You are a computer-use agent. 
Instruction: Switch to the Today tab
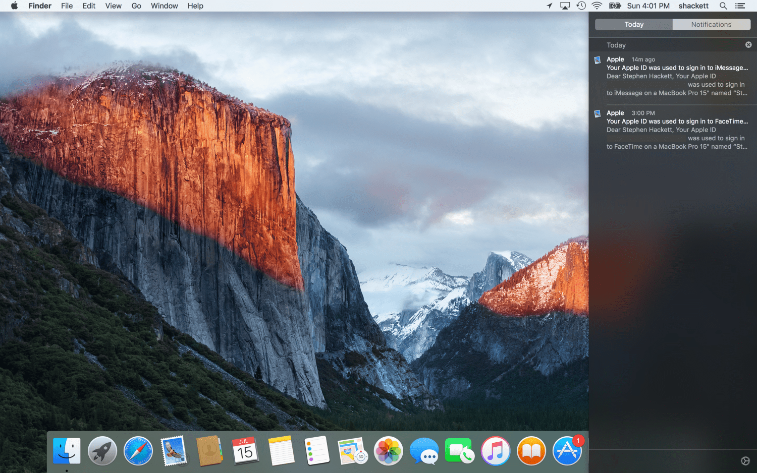click(634, 24)
